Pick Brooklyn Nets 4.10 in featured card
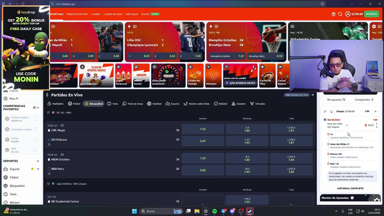This screenshot has height=216, width=384. (265, 56)
